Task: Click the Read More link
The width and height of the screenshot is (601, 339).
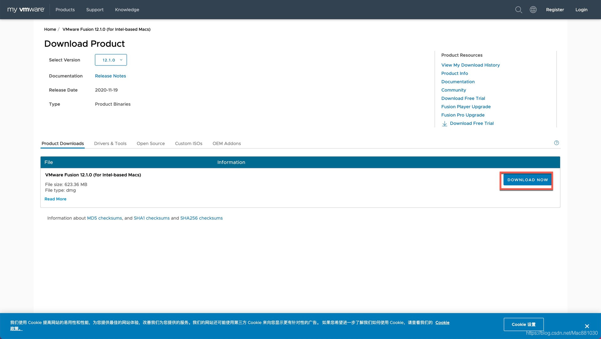Action: point(55,199)
